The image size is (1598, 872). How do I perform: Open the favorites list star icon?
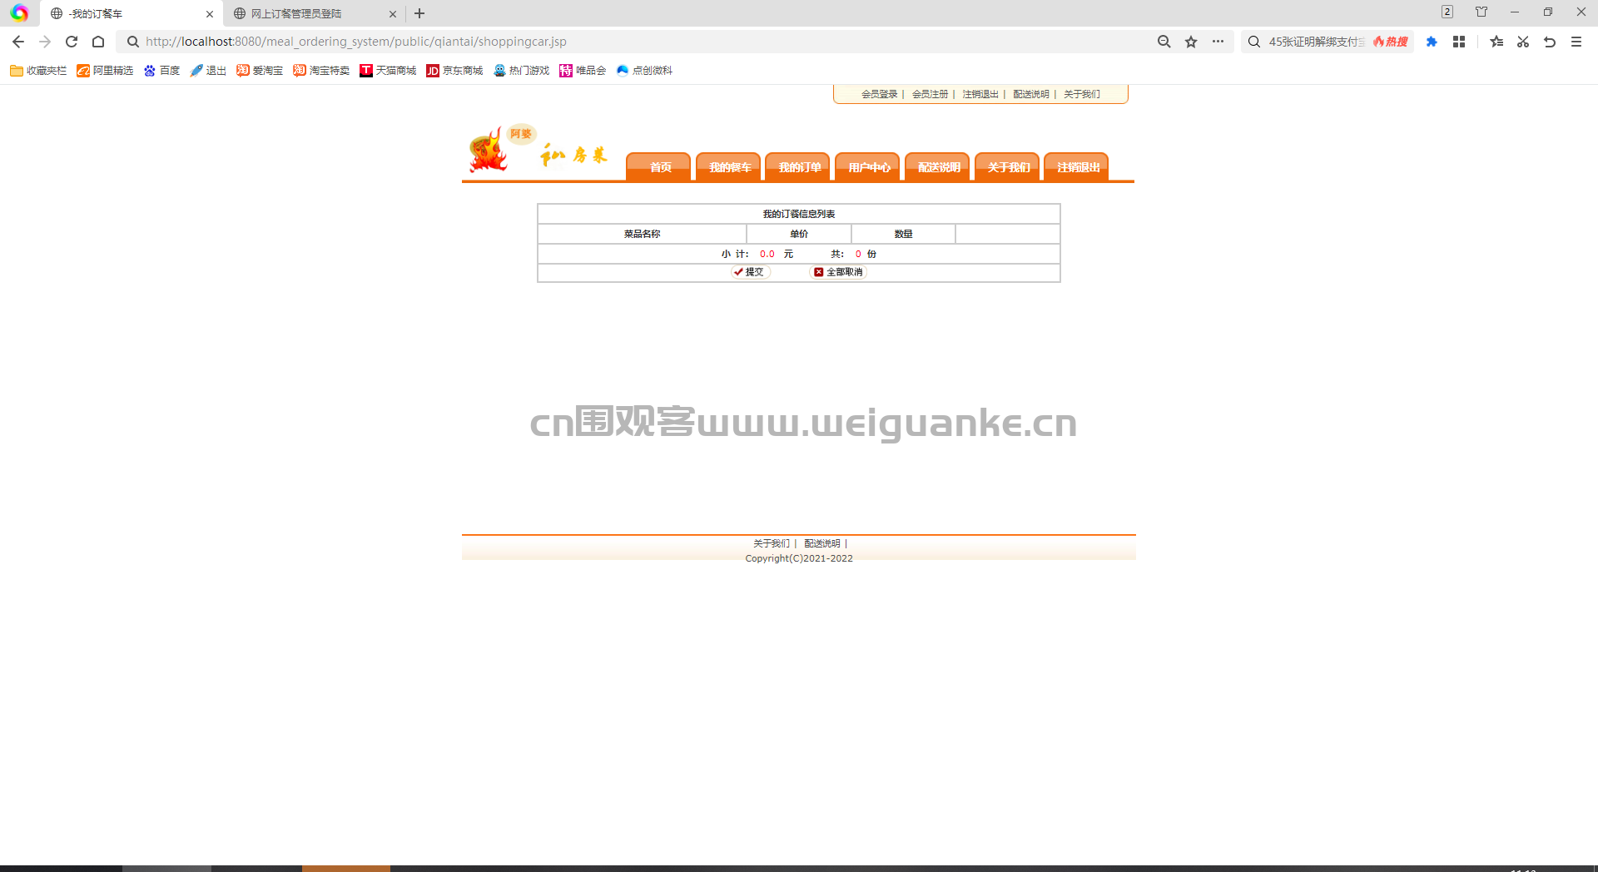1496,42
